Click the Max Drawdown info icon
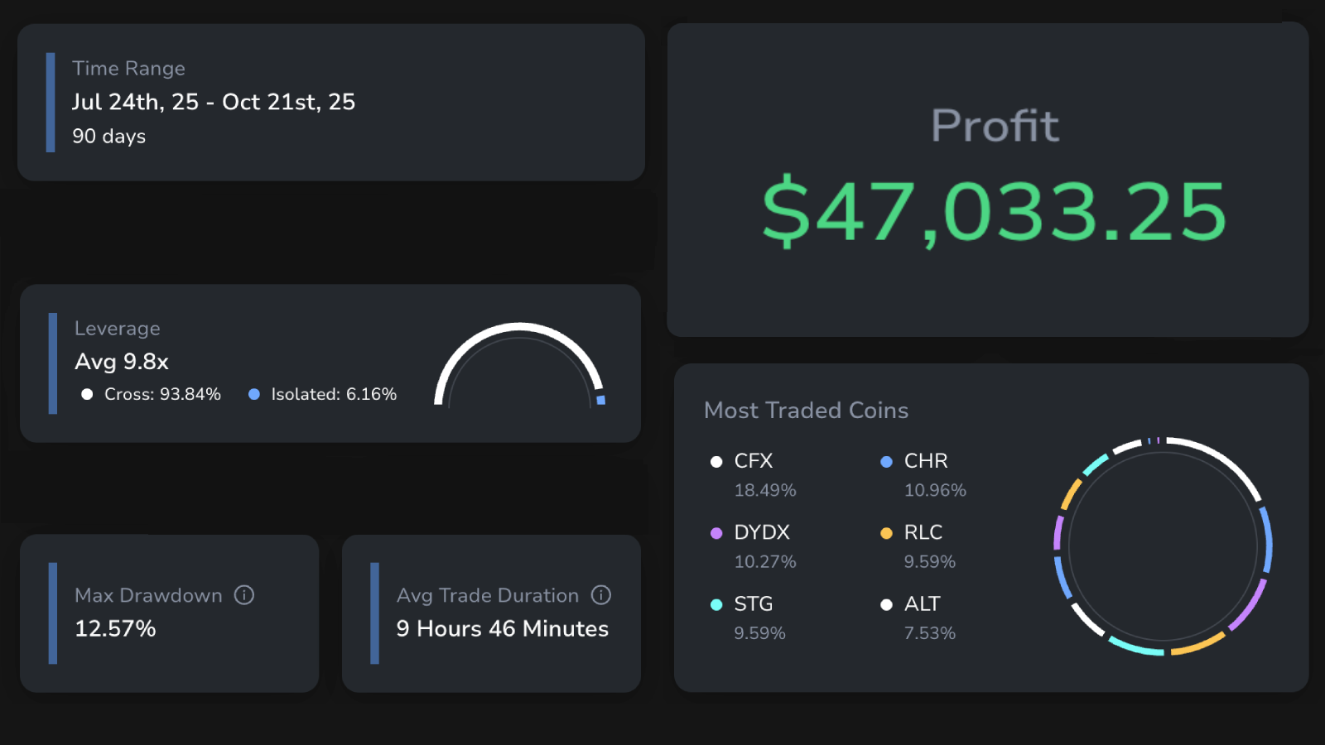This screenshot has width=1325, height=745. coord(244,595)
